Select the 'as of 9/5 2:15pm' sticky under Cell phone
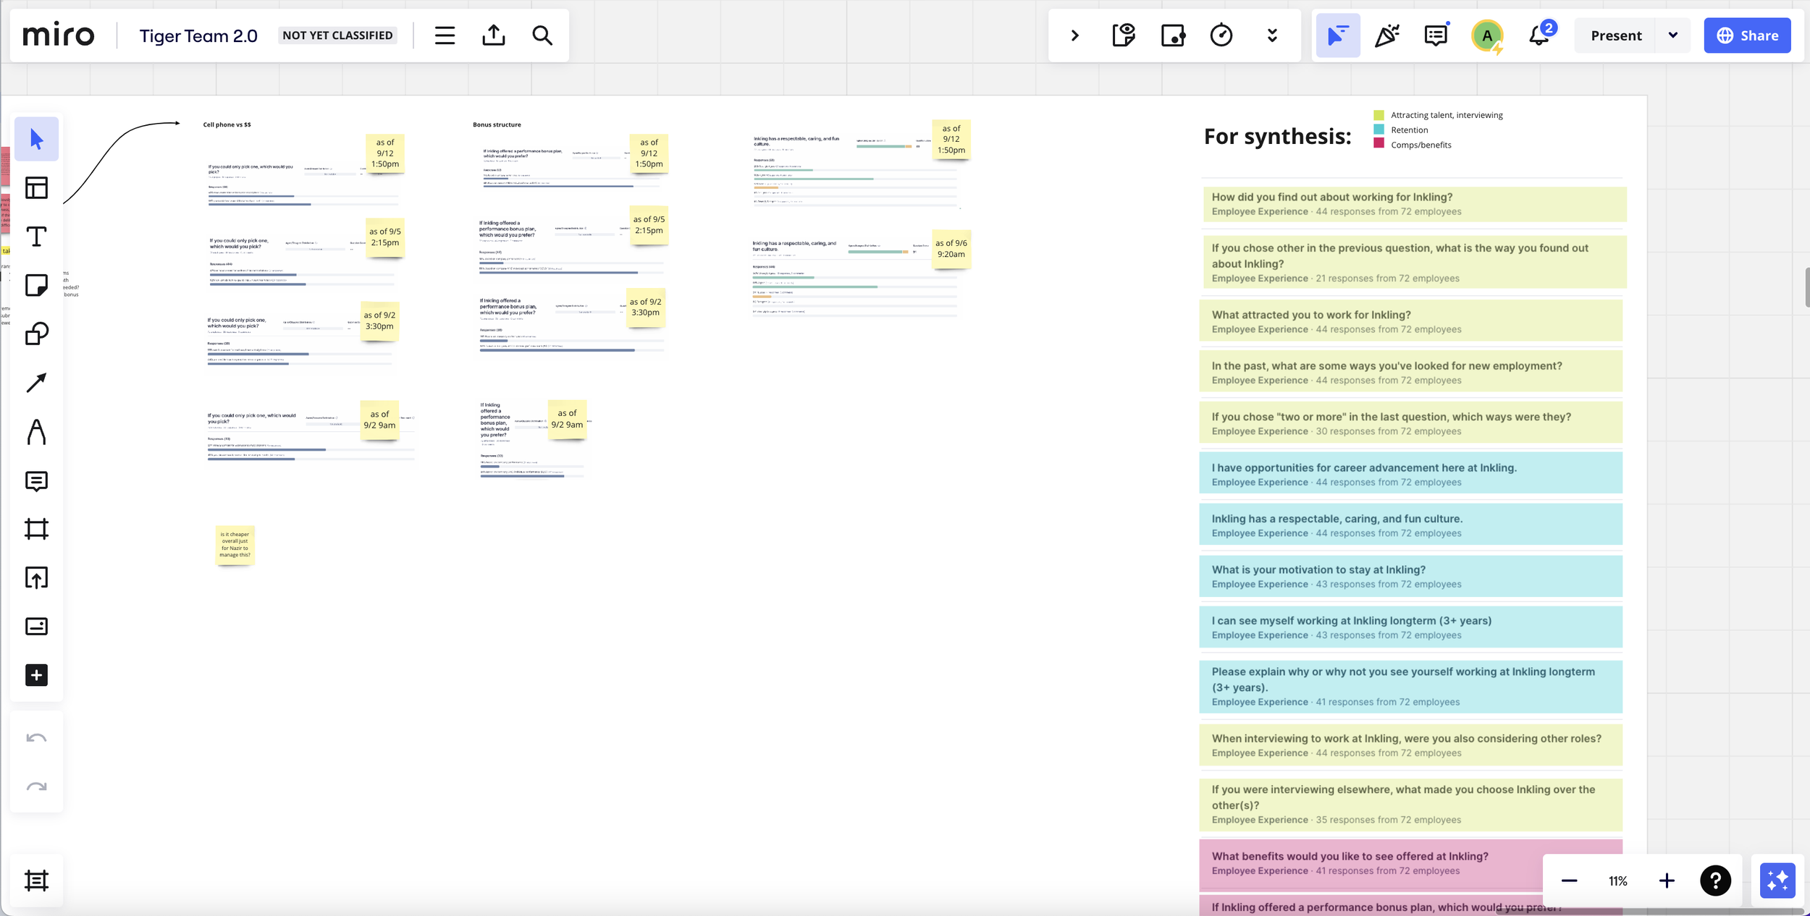 [385, 237]
